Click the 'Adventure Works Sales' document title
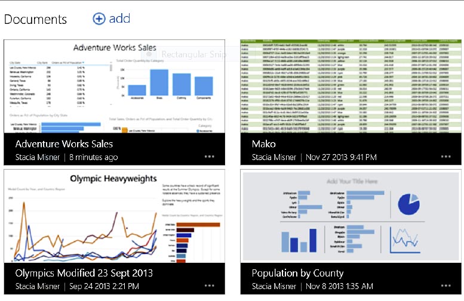This screenshot has width=464, height=301. click(x=64, y=144)
